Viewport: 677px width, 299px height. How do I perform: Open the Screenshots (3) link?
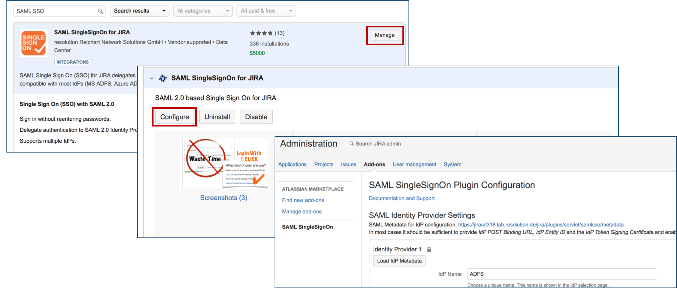[224, 198]
